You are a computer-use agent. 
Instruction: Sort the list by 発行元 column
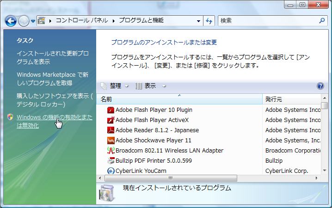292,99
